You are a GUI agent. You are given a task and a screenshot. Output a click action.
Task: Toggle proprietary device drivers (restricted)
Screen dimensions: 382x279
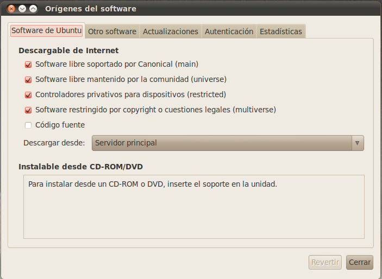tap(28, 94)
